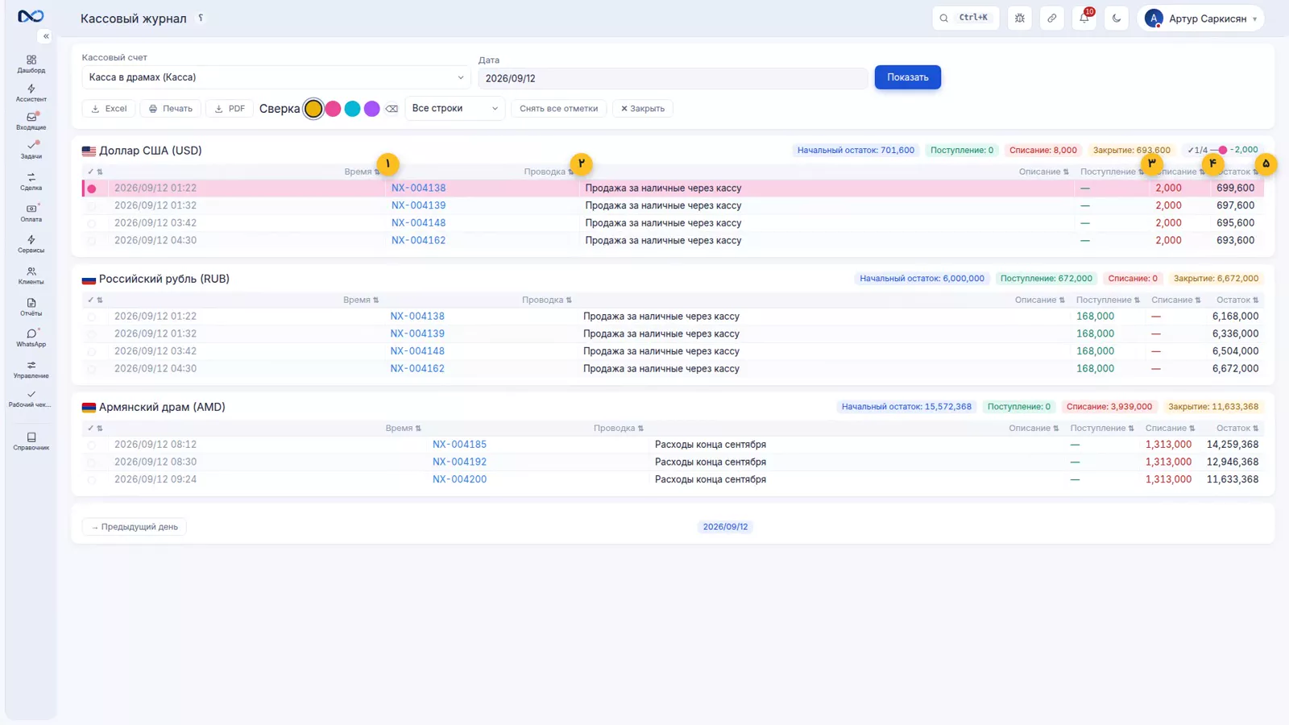Export the journal to Excel
The image size is (1289, 725).
click(109, 109)
